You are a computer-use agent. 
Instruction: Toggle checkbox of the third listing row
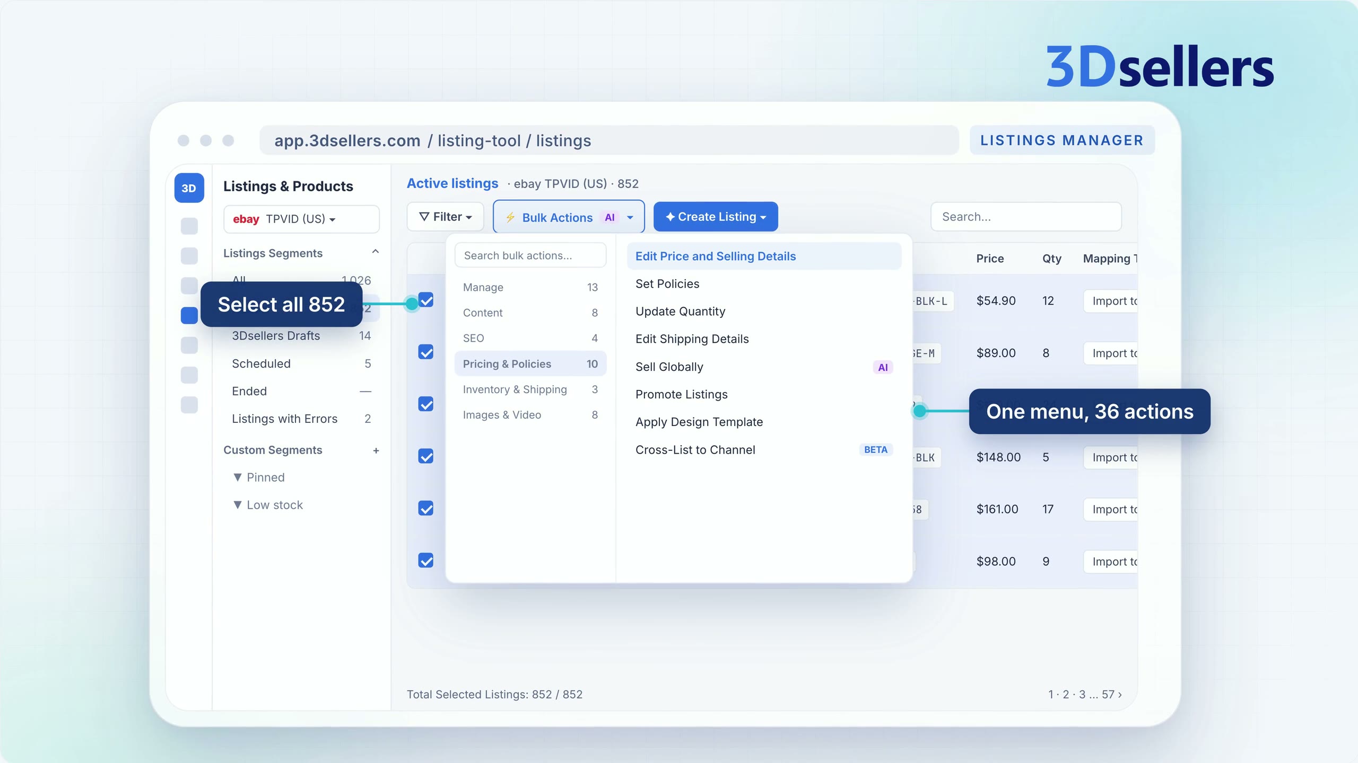tap(426, 404)
